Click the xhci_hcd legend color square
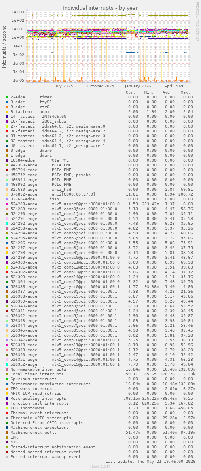 [x=7, y=190]
